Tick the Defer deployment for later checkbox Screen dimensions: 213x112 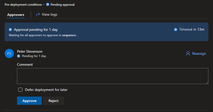[20, 90]
